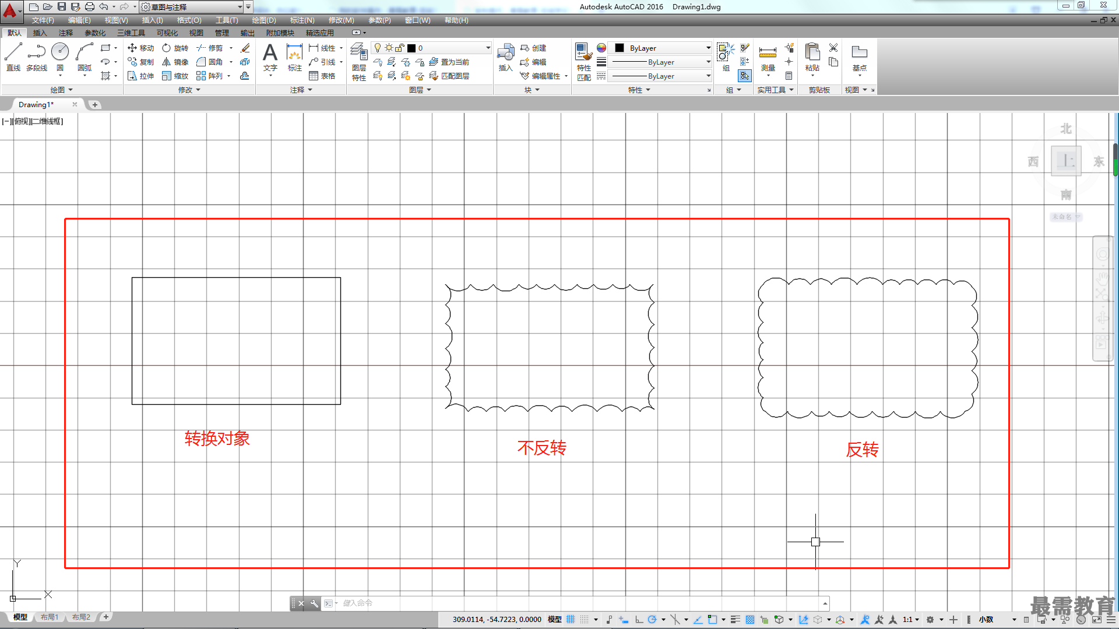Switch to the 插入 ribbon tab
1119x629 pixels.
coord(40,33)
